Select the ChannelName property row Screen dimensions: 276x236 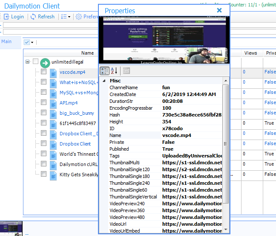pos(165,87)
